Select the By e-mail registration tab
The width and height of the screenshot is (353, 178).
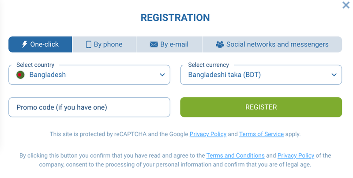click(x=169, y=45)
